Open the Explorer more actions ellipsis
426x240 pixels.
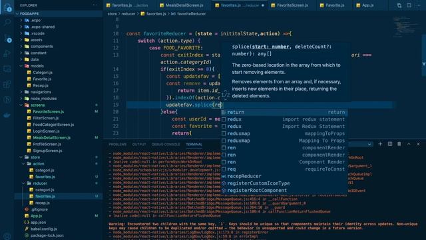tap(95, 5)
